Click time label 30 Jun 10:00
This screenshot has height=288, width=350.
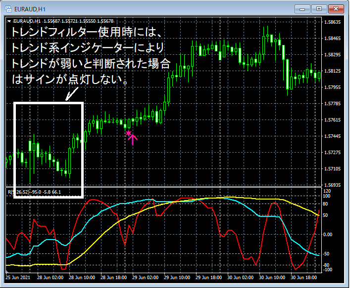[x=272, y=278]
